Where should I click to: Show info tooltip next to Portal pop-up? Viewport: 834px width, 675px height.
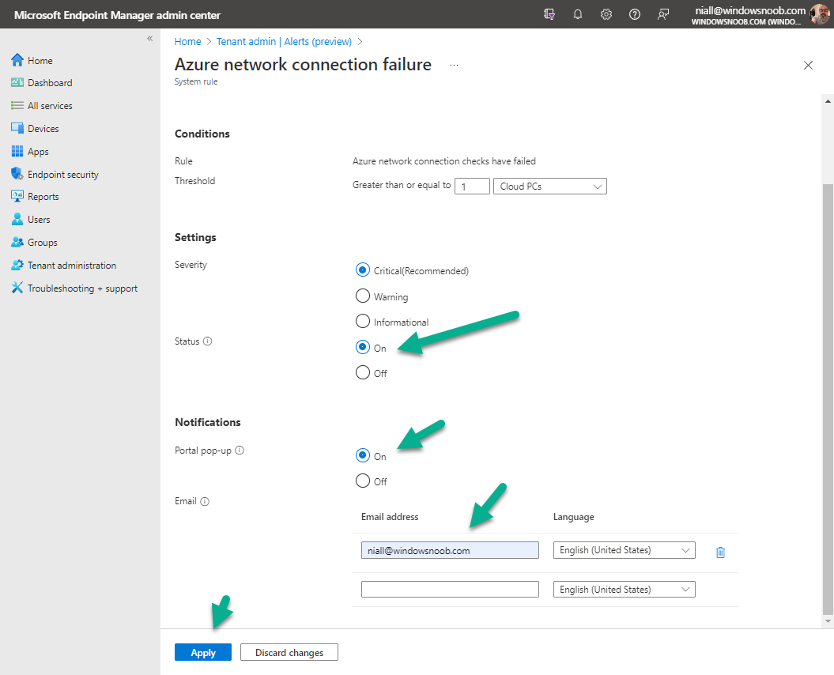[240, 451]
